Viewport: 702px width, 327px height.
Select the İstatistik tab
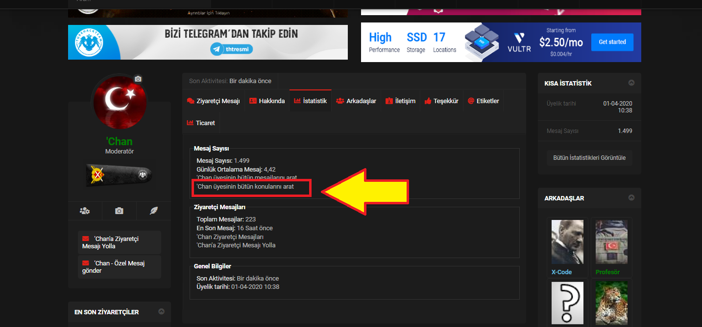click(x=310, y=101)
